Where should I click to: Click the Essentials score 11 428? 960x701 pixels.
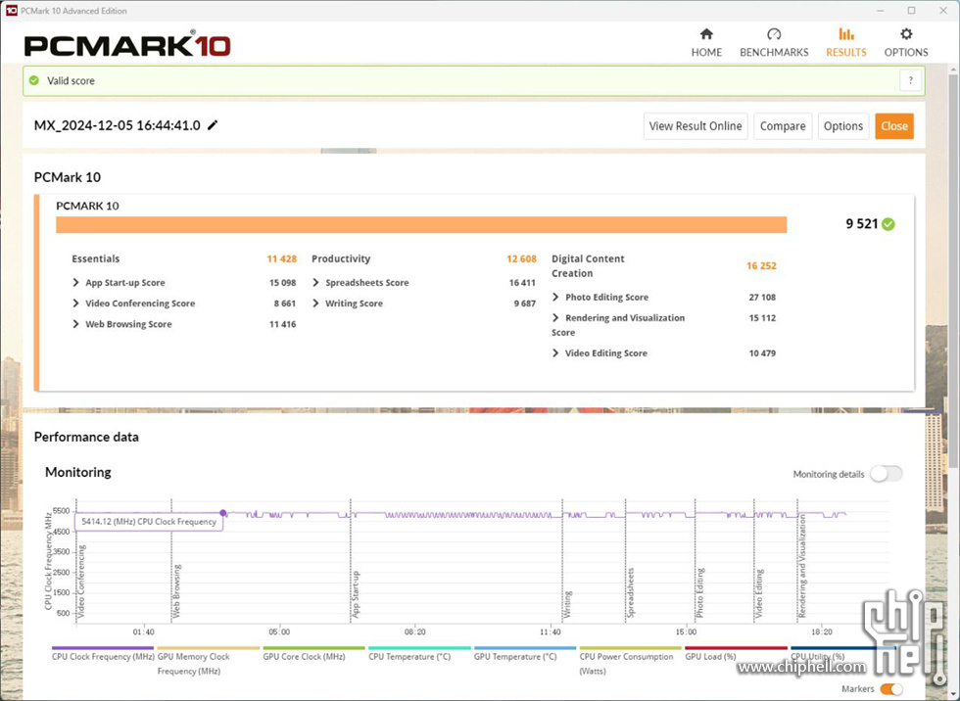point(282,258)
